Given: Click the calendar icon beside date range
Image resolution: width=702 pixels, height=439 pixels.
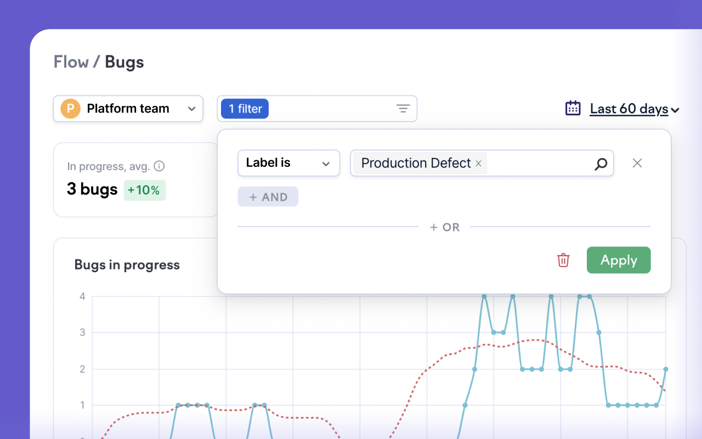Looking at the screenshot, I should 573,108.
